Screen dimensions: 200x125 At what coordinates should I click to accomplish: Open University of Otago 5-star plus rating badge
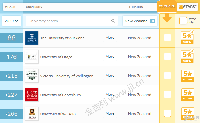pyautogui.click(x=187, y=56)
